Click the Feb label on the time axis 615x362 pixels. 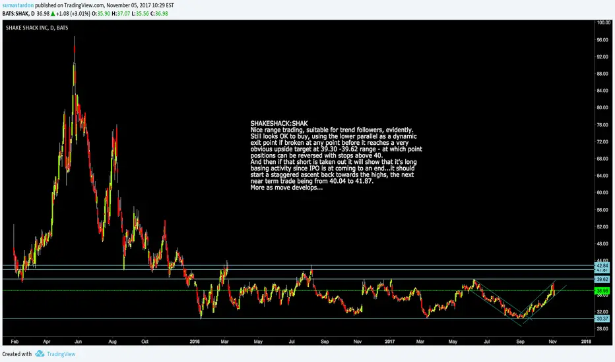[15, 342]
